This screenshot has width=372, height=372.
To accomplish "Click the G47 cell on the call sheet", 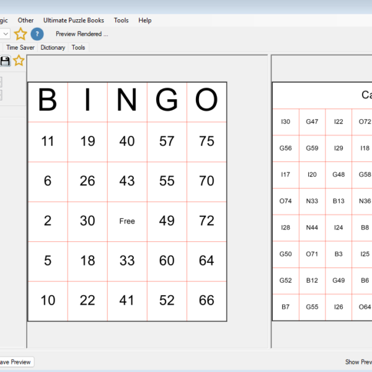I will [x=312, y=122].
